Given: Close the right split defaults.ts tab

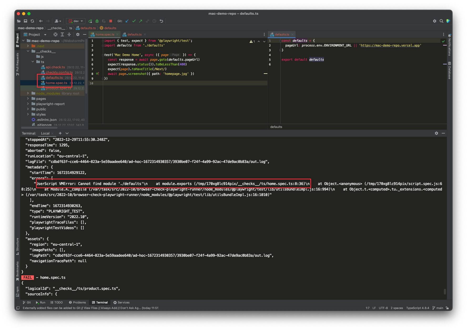Looking at the screenshot, I should point(292,34).
